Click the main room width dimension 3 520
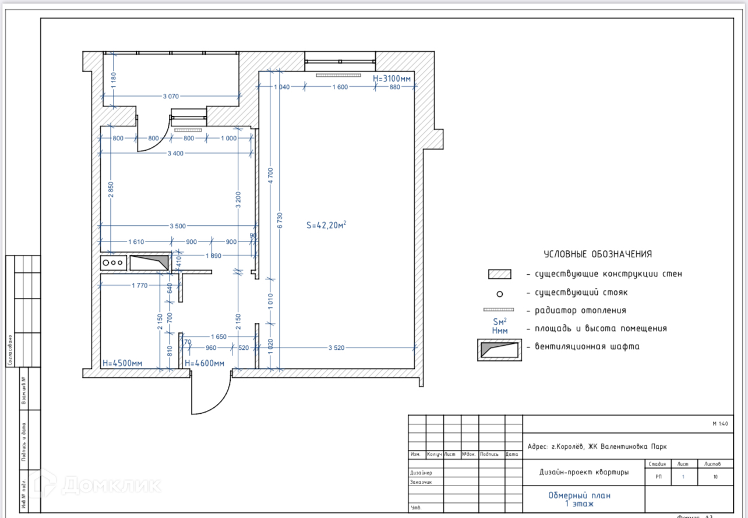Screen dimensions: 748x518 coord(337,348)
